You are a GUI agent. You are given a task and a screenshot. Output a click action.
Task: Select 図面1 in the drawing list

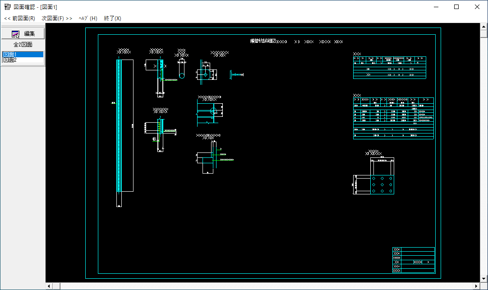[x=23, y=54]
